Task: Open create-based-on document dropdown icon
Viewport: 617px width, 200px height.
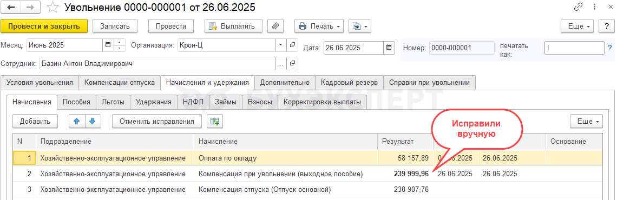Action: (x=360, y=26)
